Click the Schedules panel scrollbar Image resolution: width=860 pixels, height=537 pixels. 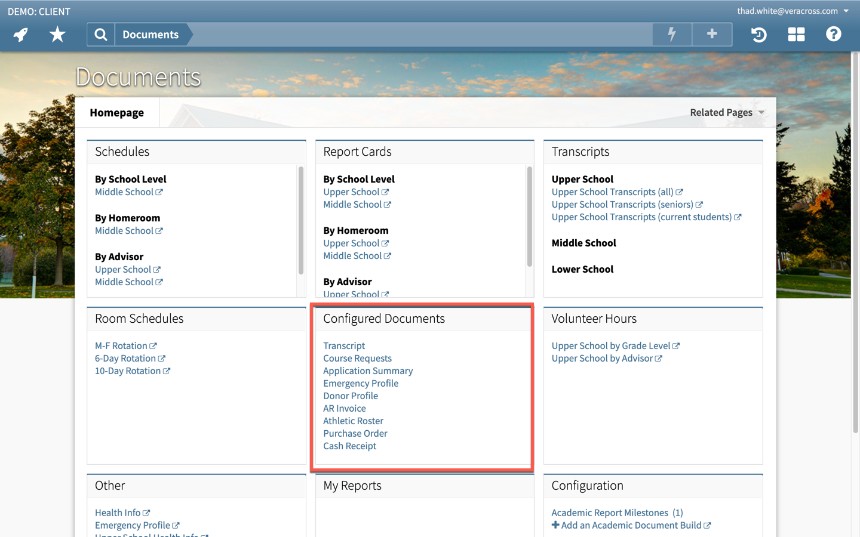(x=300, y=221)
